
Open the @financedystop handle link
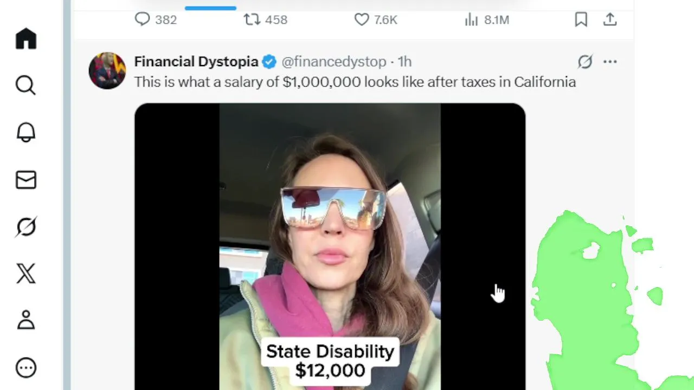coord(333,62)
